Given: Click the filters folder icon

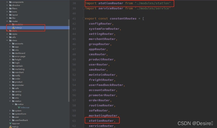Looking at the screenshot, I should [10, 8].
